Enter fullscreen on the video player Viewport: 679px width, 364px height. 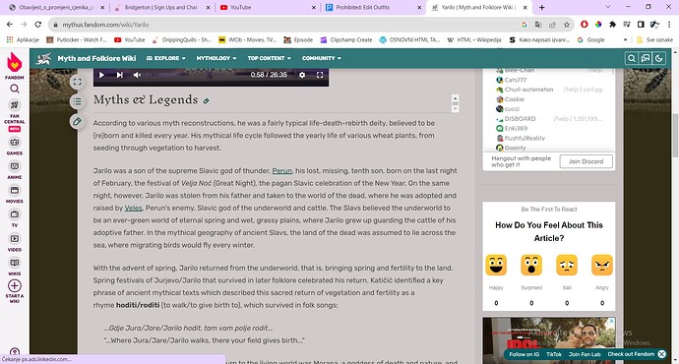pyautogui.click(x=320, y=75)
